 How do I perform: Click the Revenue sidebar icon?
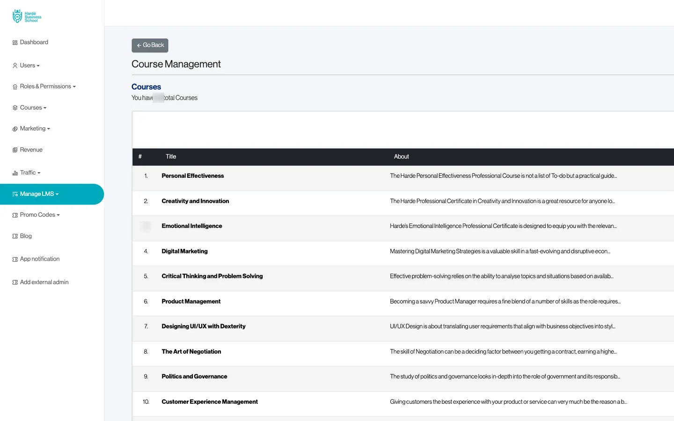pyautogui.click(x=15, y=150)
